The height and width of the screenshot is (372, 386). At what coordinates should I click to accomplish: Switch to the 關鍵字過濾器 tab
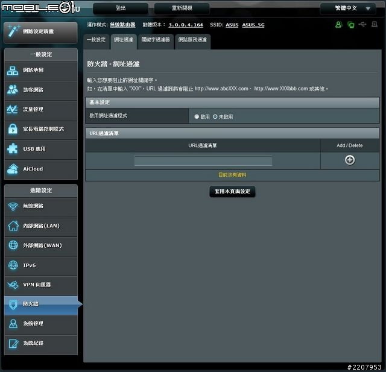click(x=156, y=40)
